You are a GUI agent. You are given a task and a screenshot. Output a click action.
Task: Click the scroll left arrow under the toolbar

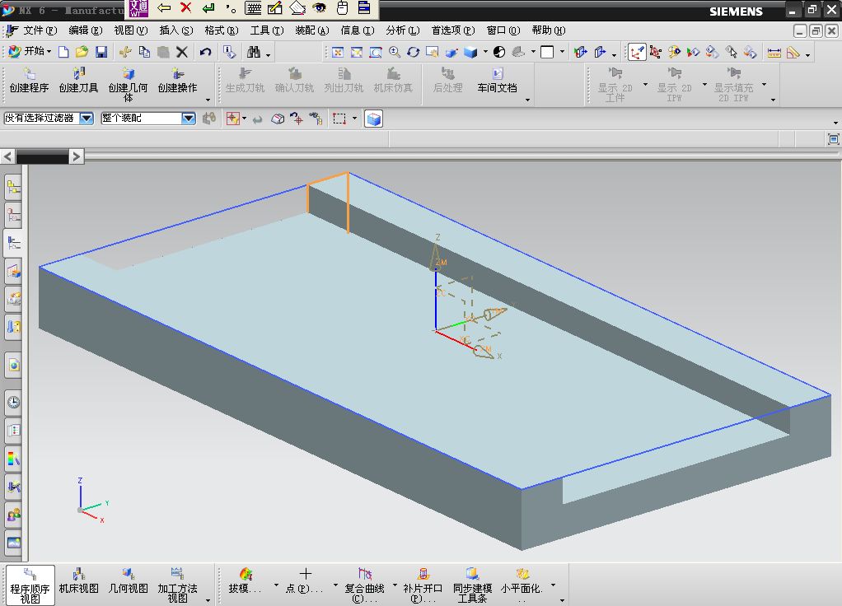click(7, 156)
